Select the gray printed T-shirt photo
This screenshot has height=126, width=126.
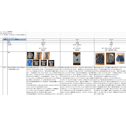(44, 63)
